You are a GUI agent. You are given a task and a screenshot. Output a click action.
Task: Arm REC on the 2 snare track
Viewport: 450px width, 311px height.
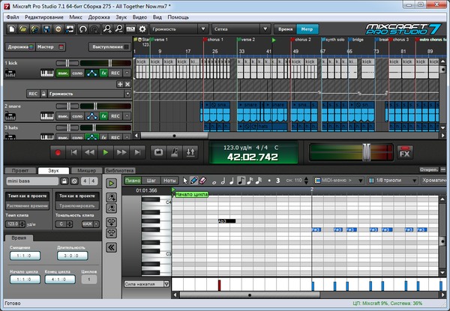pos(115,116)
